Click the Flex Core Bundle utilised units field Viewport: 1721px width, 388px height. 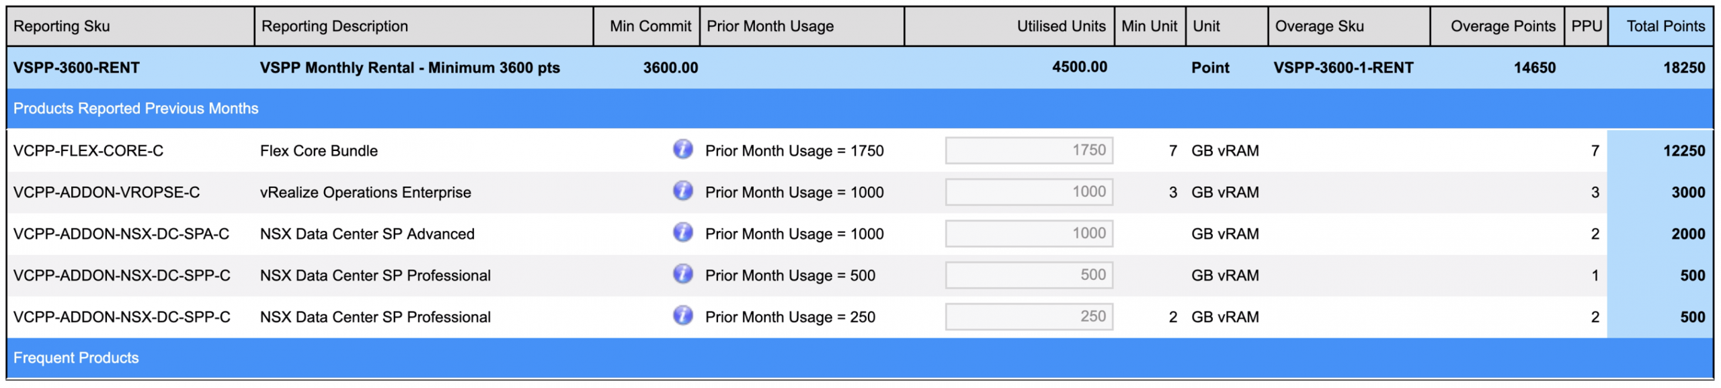point(1029,150)
